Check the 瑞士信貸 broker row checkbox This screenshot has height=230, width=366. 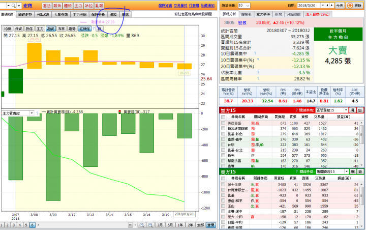[223, 184]
